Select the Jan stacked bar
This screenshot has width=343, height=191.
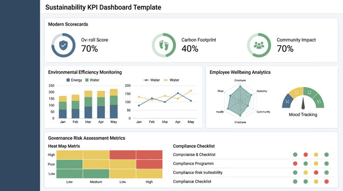coord(63,107)
